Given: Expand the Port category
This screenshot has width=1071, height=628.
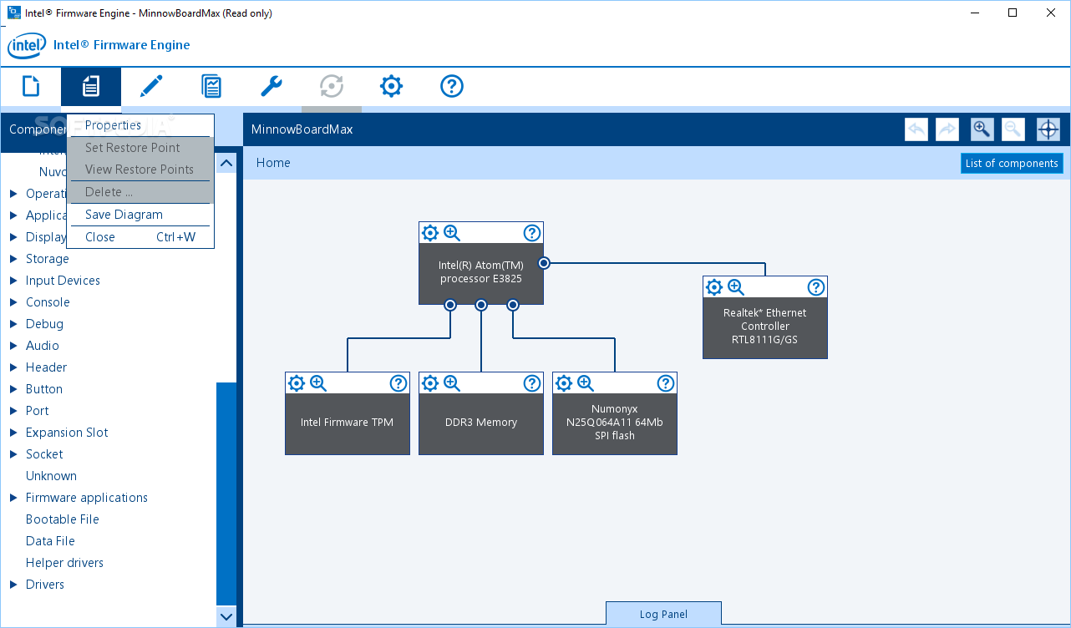Looking at the screenshot, I should coord(13,411).
